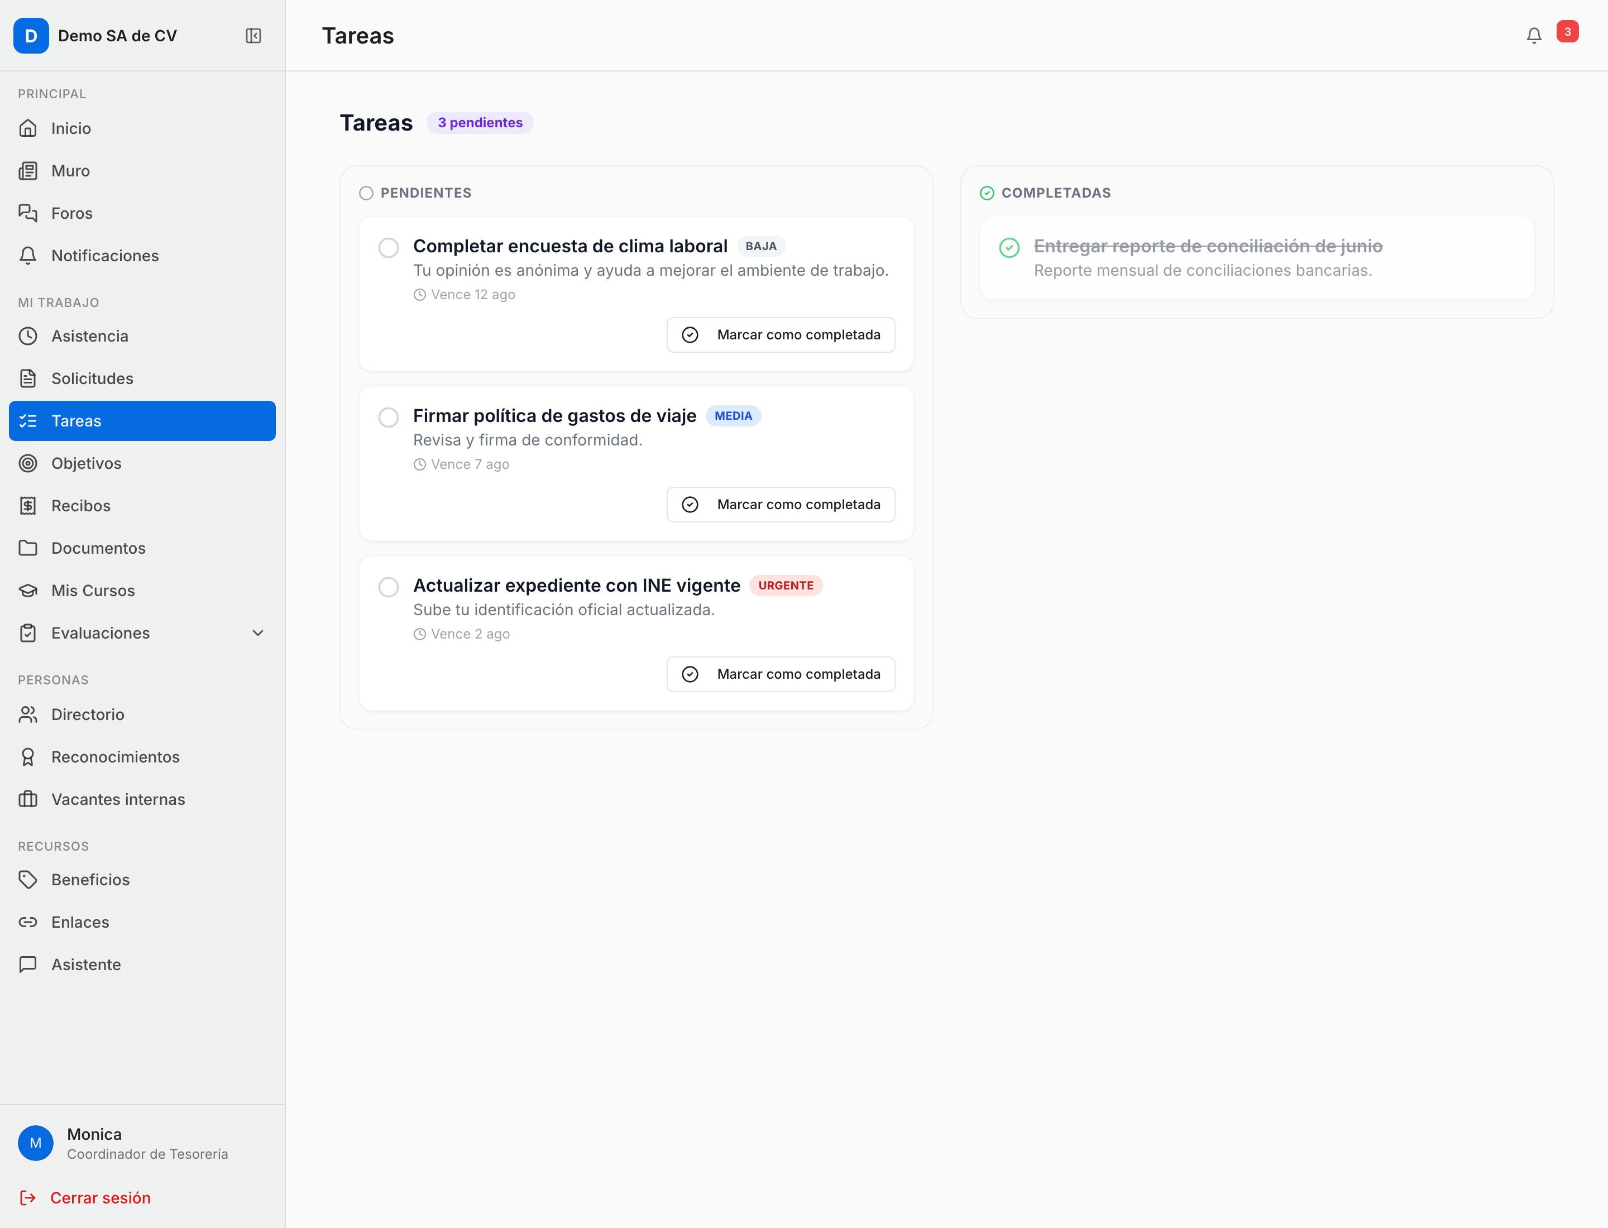
Task: Click the Foros chat bubbles icon
Action: point(28,213)
